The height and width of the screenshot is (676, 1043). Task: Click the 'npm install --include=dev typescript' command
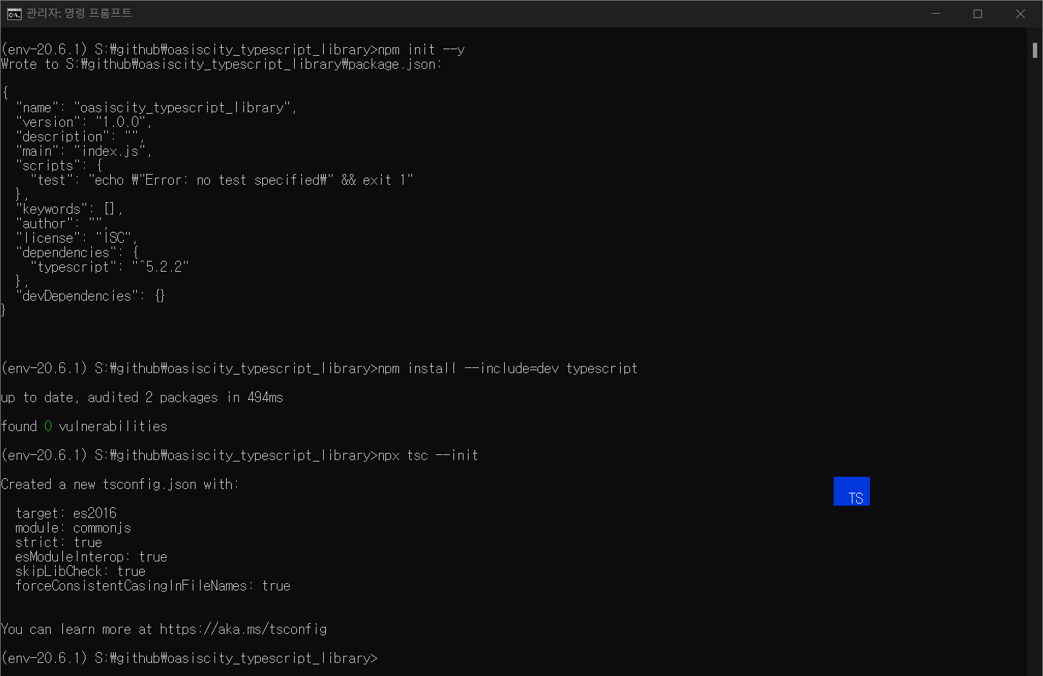tap(508, 368)
